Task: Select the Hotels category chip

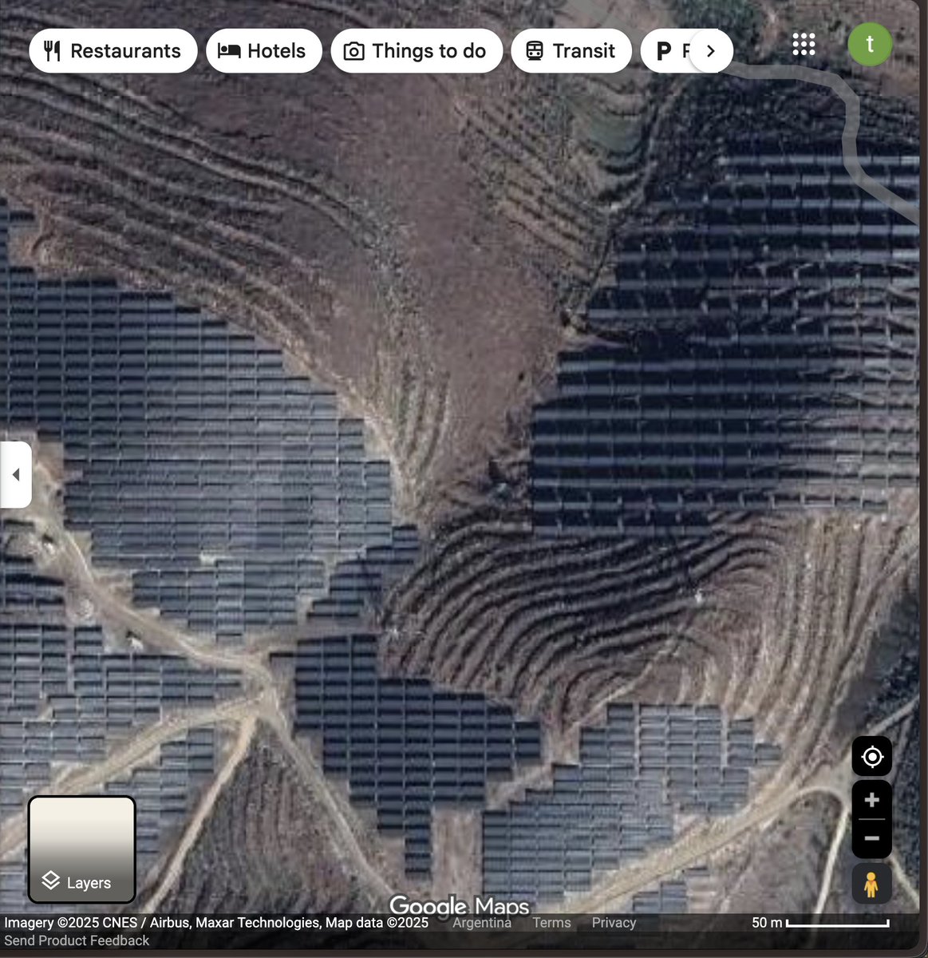Action: [x=264, y=51]
